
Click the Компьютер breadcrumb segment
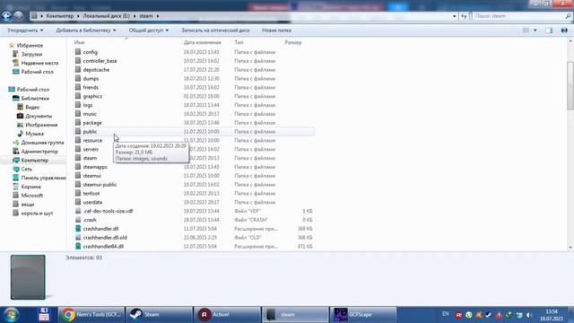(60, 16)
